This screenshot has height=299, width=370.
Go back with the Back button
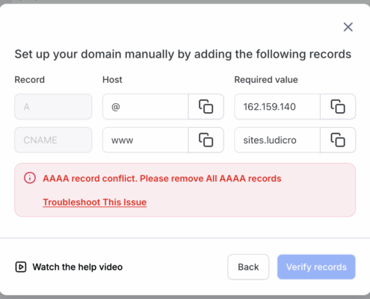coord(248,267)
